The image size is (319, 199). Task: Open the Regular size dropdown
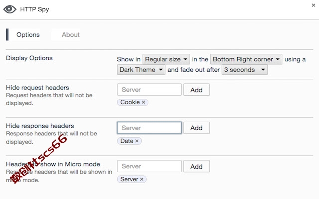click(166, 59)
